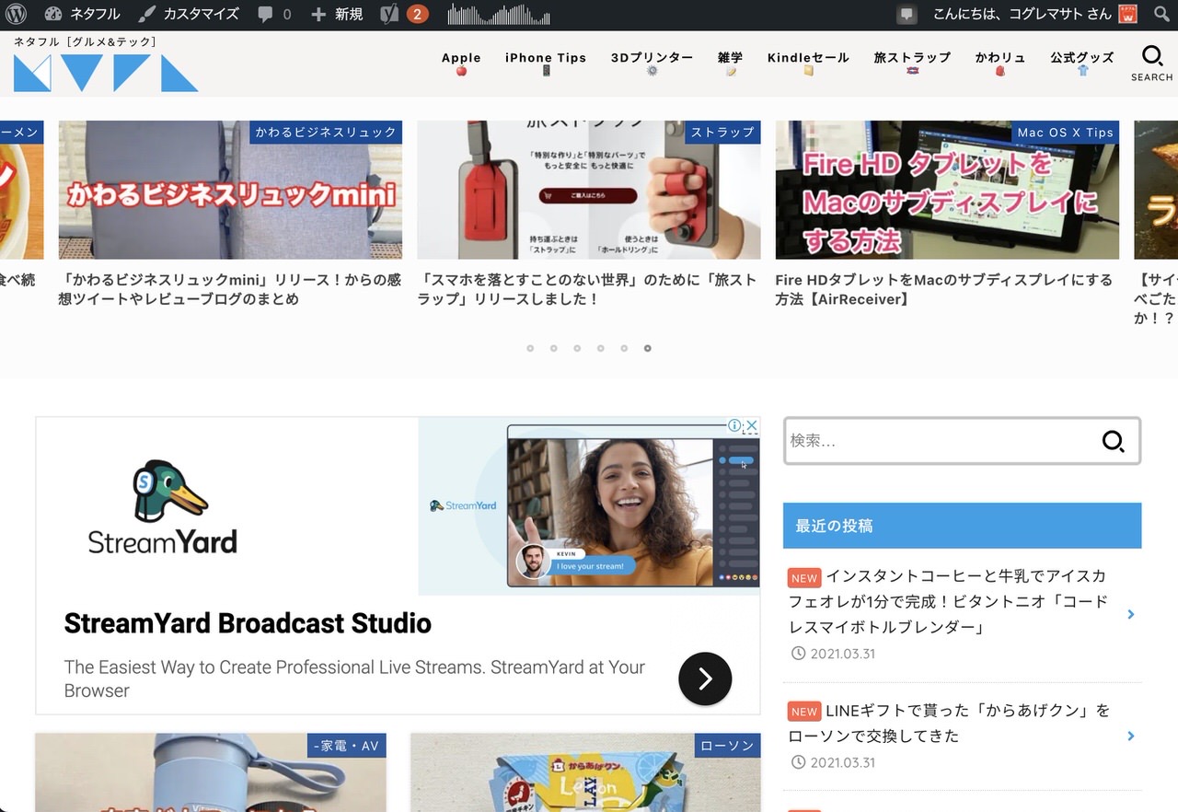
Task: Open the 新規 new post menu
Action: (x=337, y=14)
